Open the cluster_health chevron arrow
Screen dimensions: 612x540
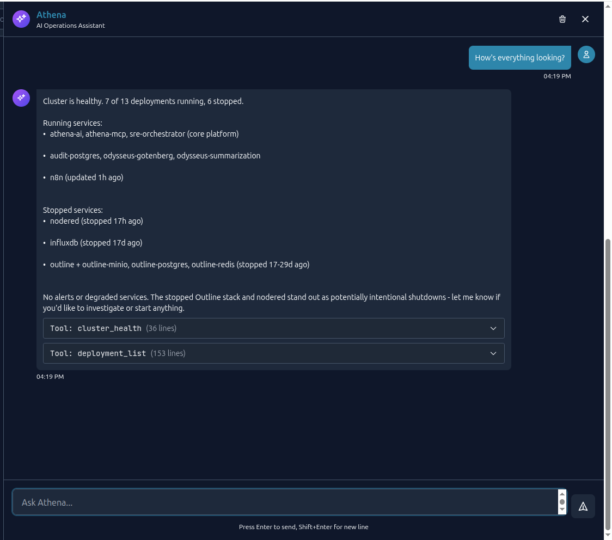tap(493, 328)
